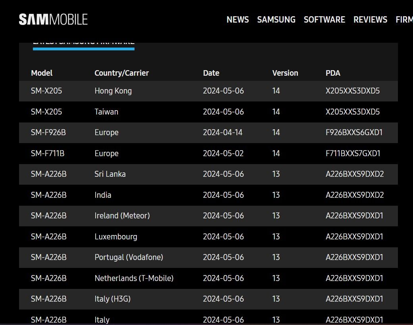Viewport: 413px width, 325px height.
Task: Click Ireland (Meteor) carrier cell
Action: pyautogui.click(x=122, y=216)
